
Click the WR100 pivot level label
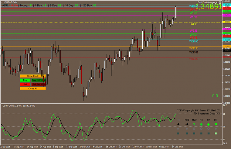pyautogui.click(x=194, y=7)
